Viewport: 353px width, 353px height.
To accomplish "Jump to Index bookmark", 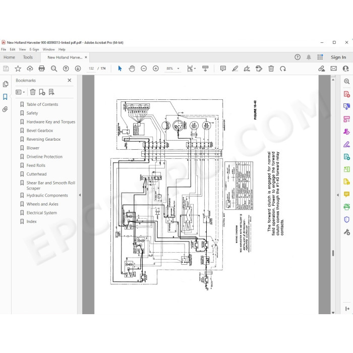I will click(31, 221).
